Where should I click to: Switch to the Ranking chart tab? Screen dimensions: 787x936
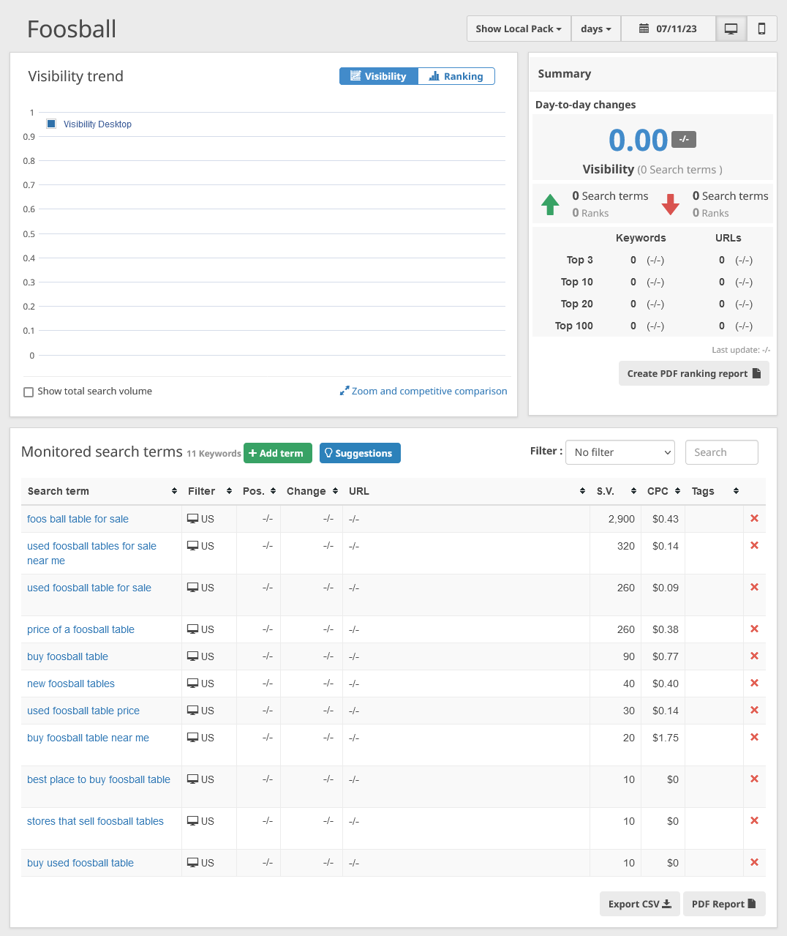click(x=456, y=76)
